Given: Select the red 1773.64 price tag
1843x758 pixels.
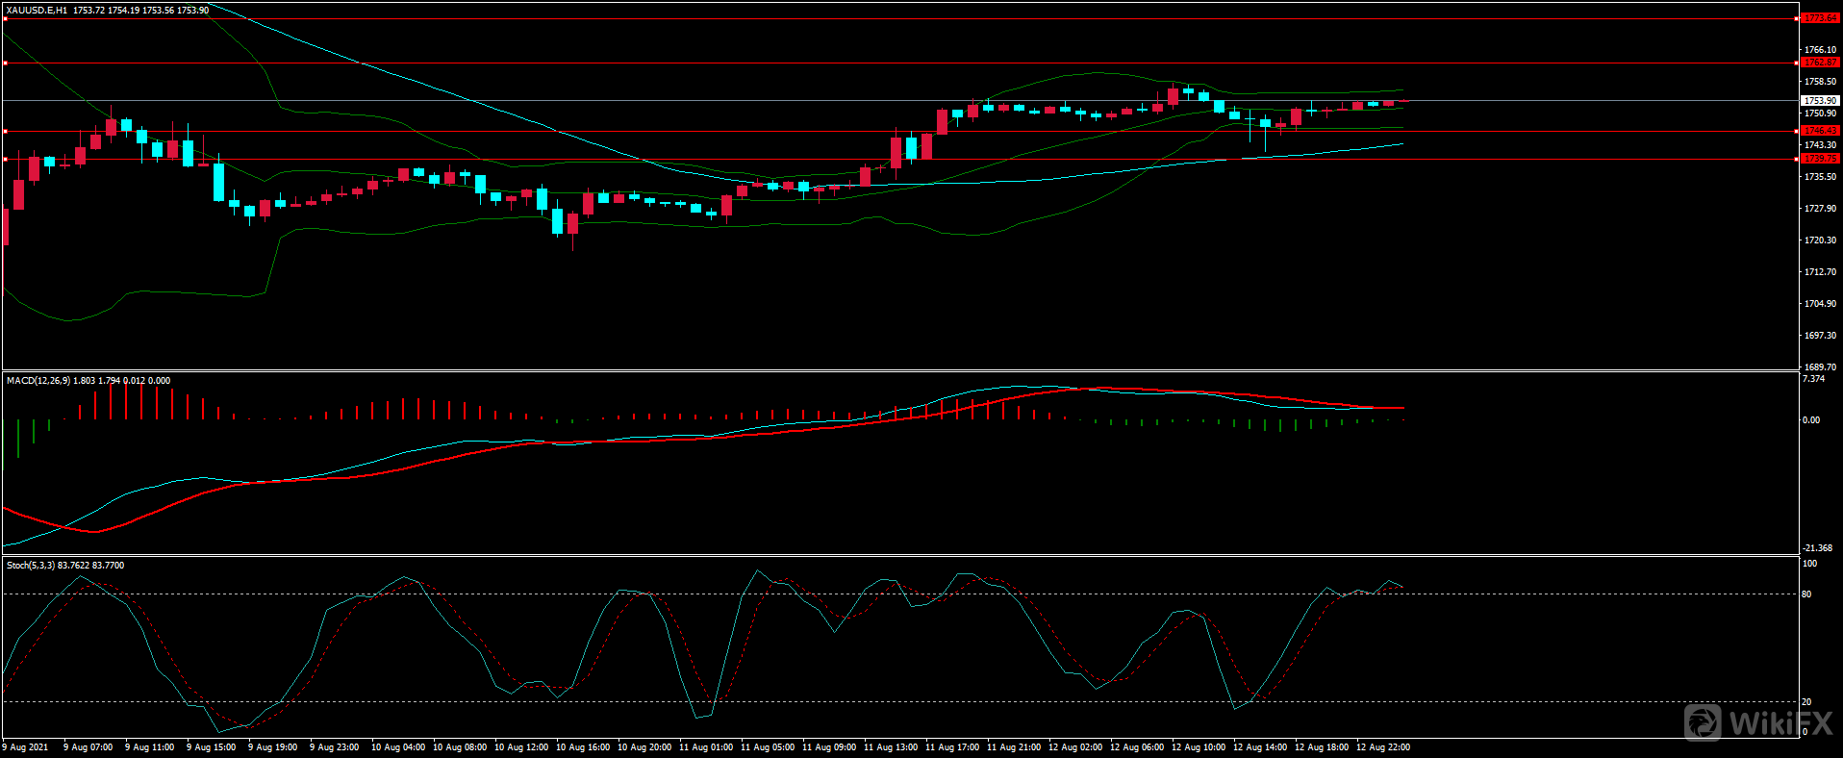Looking at the screenshot, I should point(1819,18).
